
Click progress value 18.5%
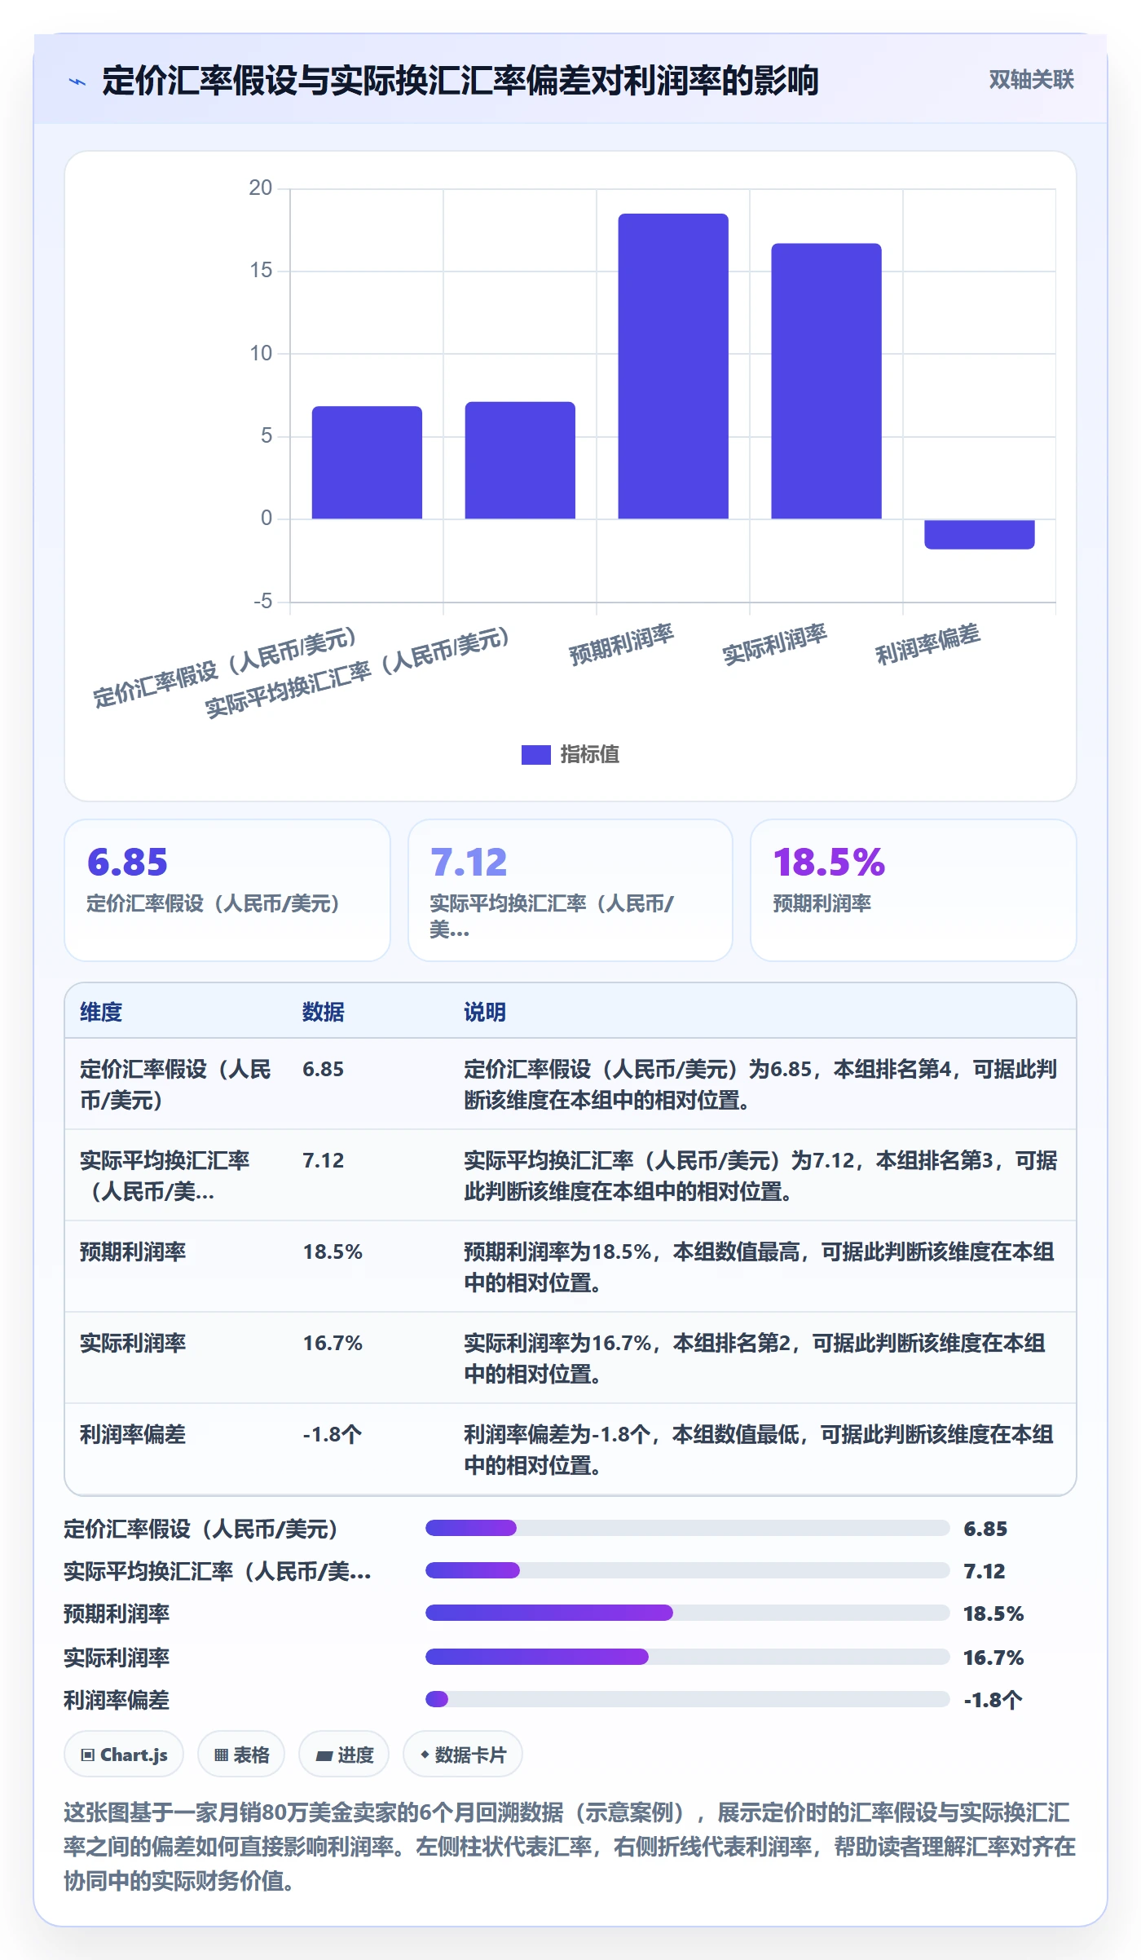993,1613
